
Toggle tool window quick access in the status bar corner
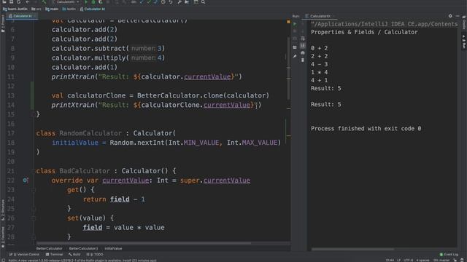3,261
